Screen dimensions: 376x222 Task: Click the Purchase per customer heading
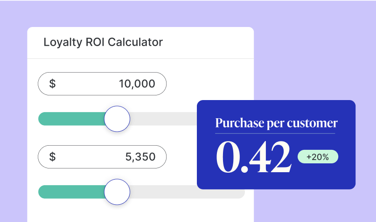[276, 123]
